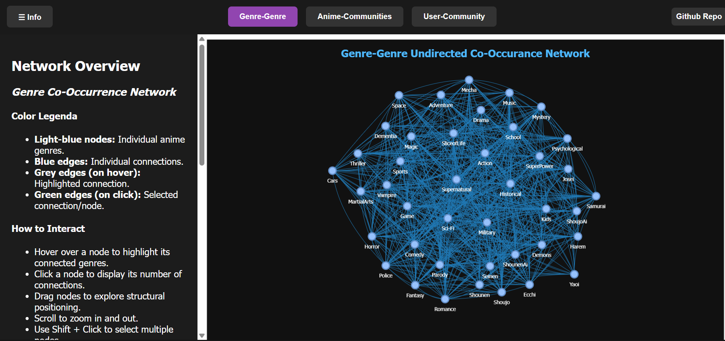Select the Cars genre node

pyautogui.click(x=332, y=170)
